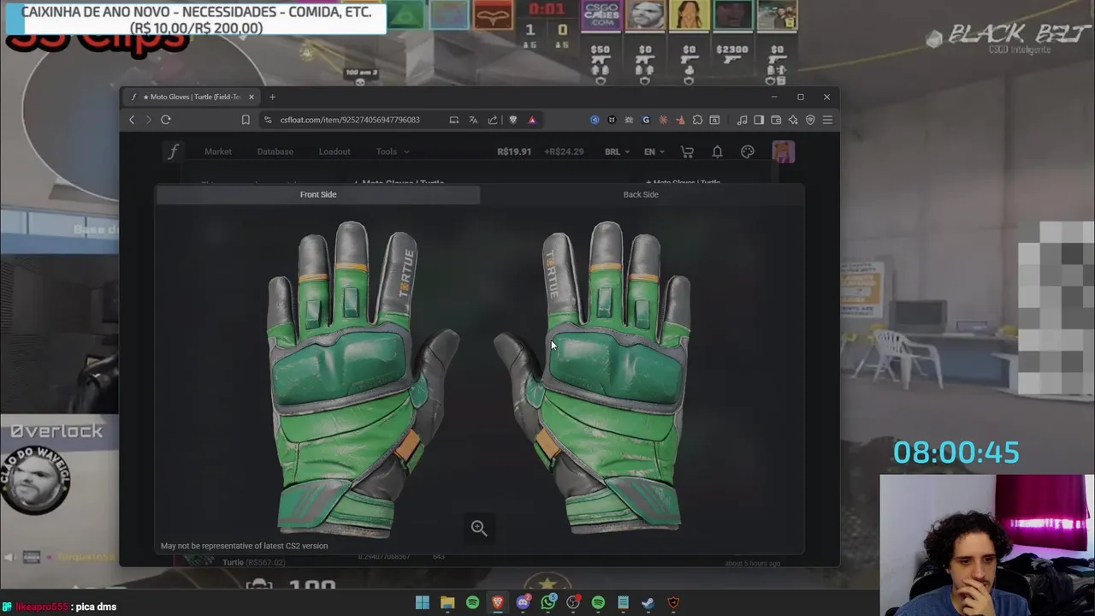Open OBS Studio taskbar icon
Viewport: 1095px width, 616px height.
pos(573,602)
